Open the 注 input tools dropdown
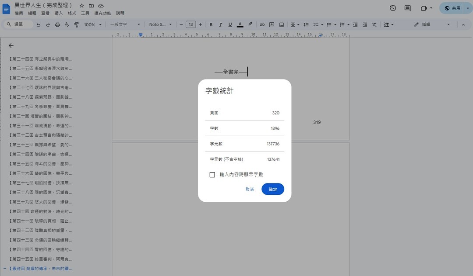This screenshot has height=276, width=473. coord(388,24)
